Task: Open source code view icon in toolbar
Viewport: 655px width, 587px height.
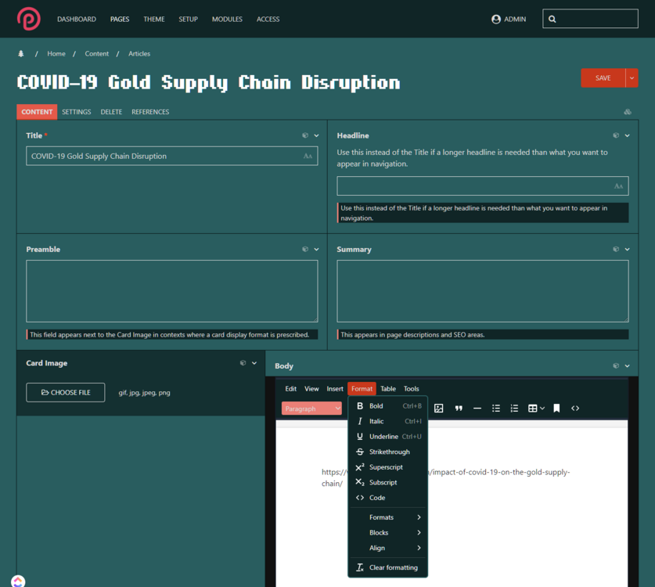Action: click(575, 409)
